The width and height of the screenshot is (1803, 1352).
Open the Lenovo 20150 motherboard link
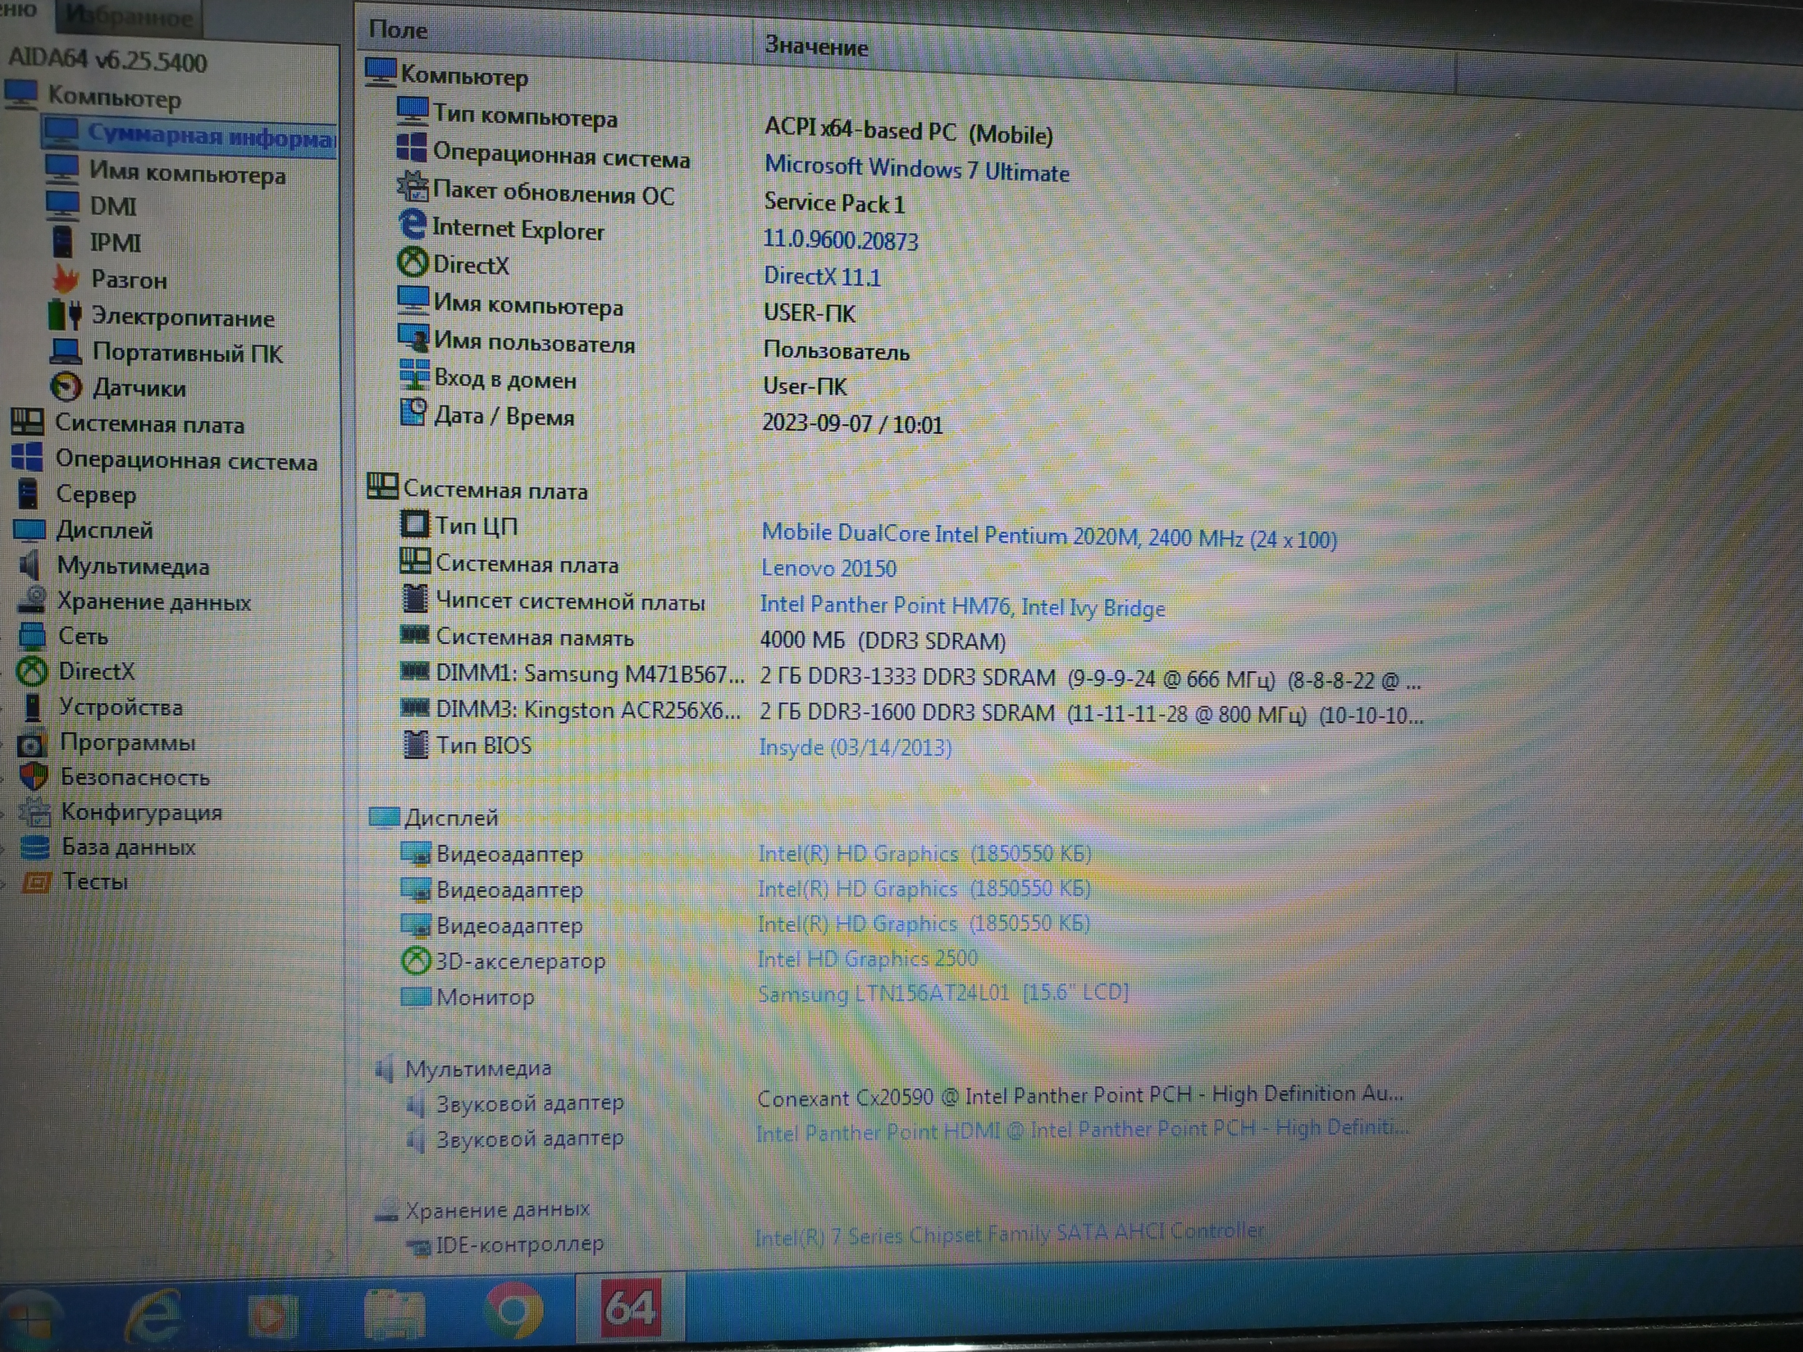(828, 568)
